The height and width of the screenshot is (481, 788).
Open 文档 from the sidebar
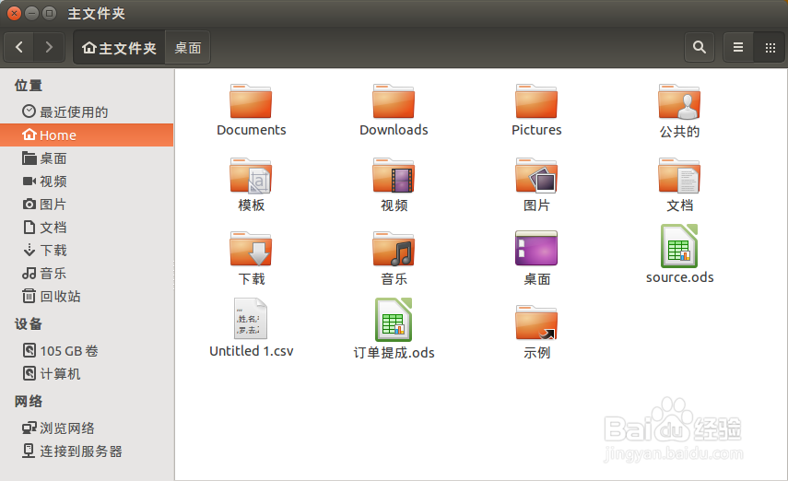coord(87,228)
